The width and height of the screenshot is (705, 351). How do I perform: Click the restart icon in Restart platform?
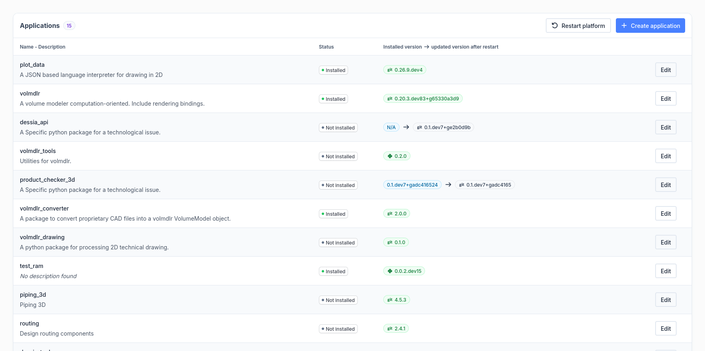click(x=555, y=26)
